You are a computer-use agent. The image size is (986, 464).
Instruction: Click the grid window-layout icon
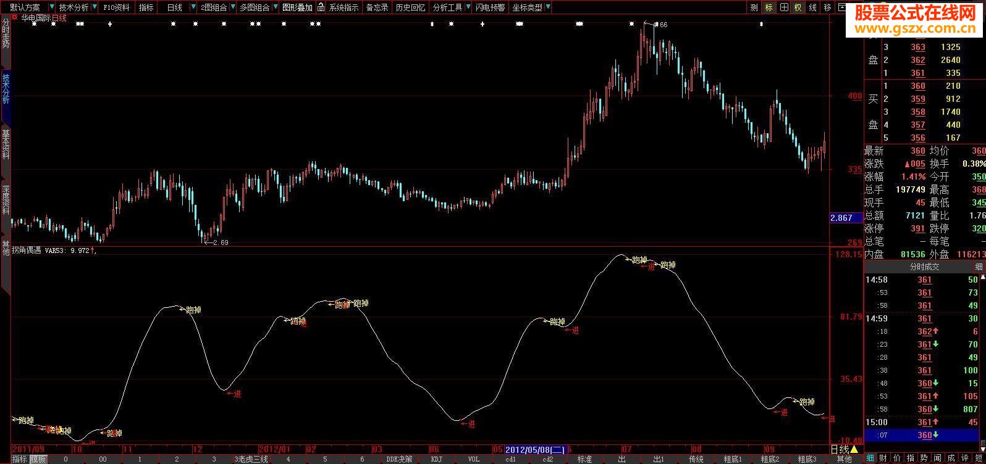(783, 7)
